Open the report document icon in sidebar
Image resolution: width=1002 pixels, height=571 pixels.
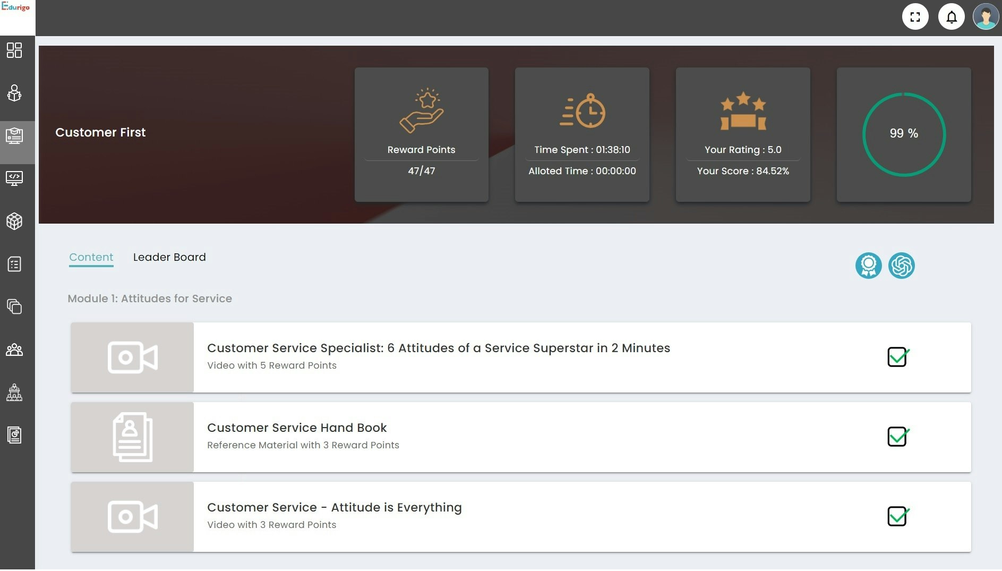14,435
